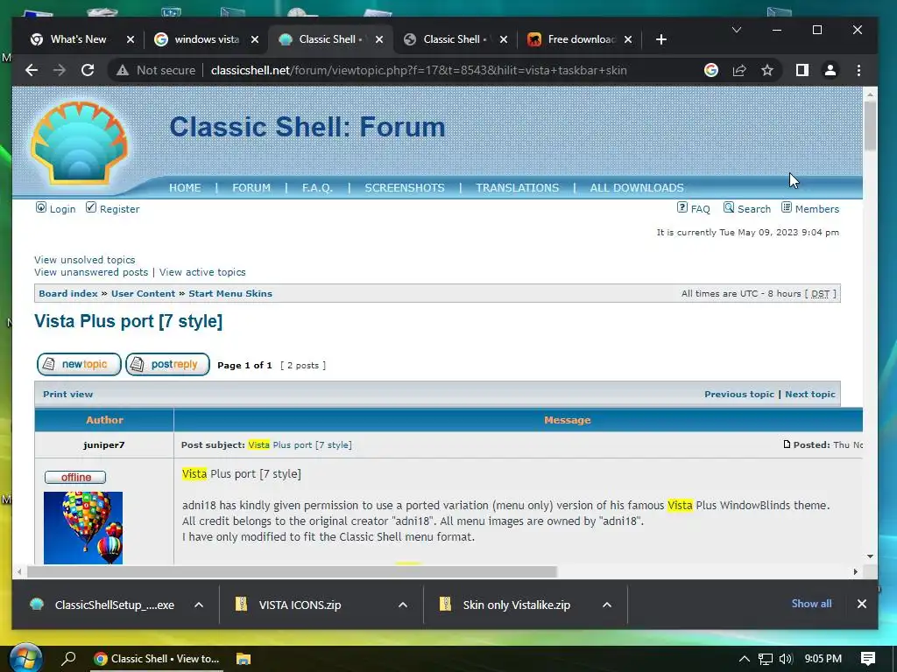Switch to the windows vista tab
The width and height of the screenshot is (897, 672).
206,39
